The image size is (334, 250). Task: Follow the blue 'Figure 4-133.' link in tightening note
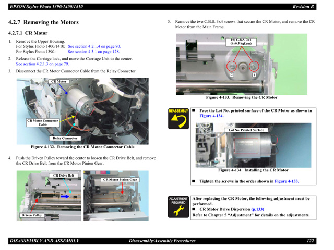[287, 181]
